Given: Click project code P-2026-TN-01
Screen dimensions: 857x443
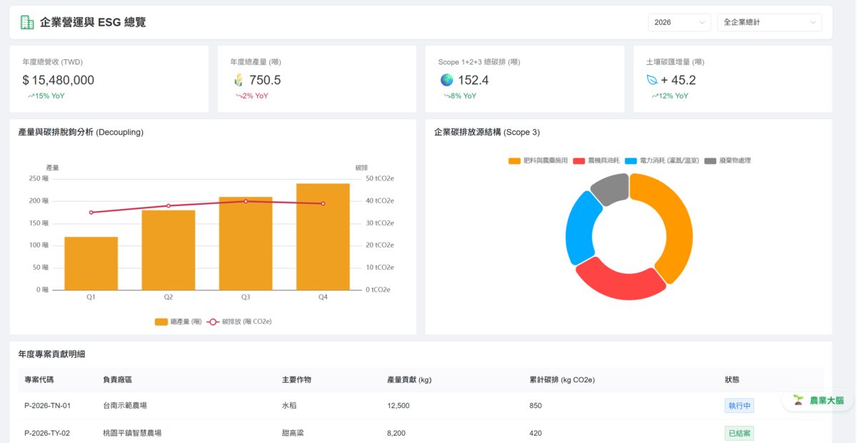Looking at the screenshot, I should (x=48, y=406).
